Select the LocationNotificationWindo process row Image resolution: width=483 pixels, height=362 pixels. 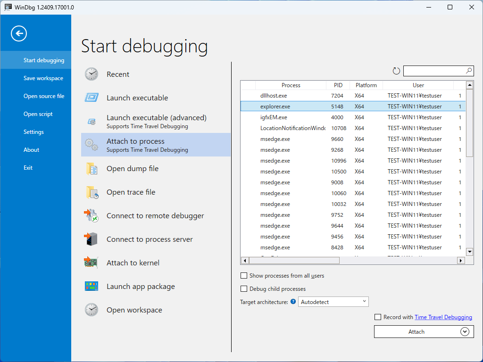(x=353, y=128)
